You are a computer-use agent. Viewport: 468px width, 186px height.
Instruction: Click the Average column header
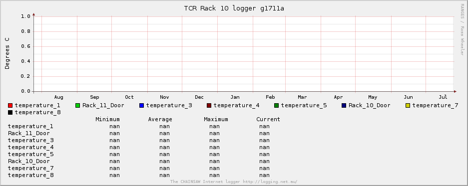(160, 119)
